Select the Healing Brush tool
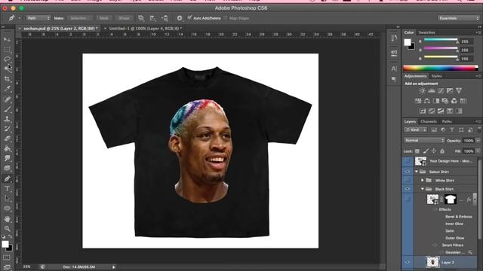 pos(7,99)
